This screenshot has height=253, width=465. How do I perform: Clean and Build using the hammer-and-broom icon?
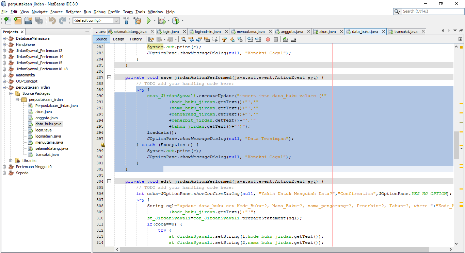[137, 21]
